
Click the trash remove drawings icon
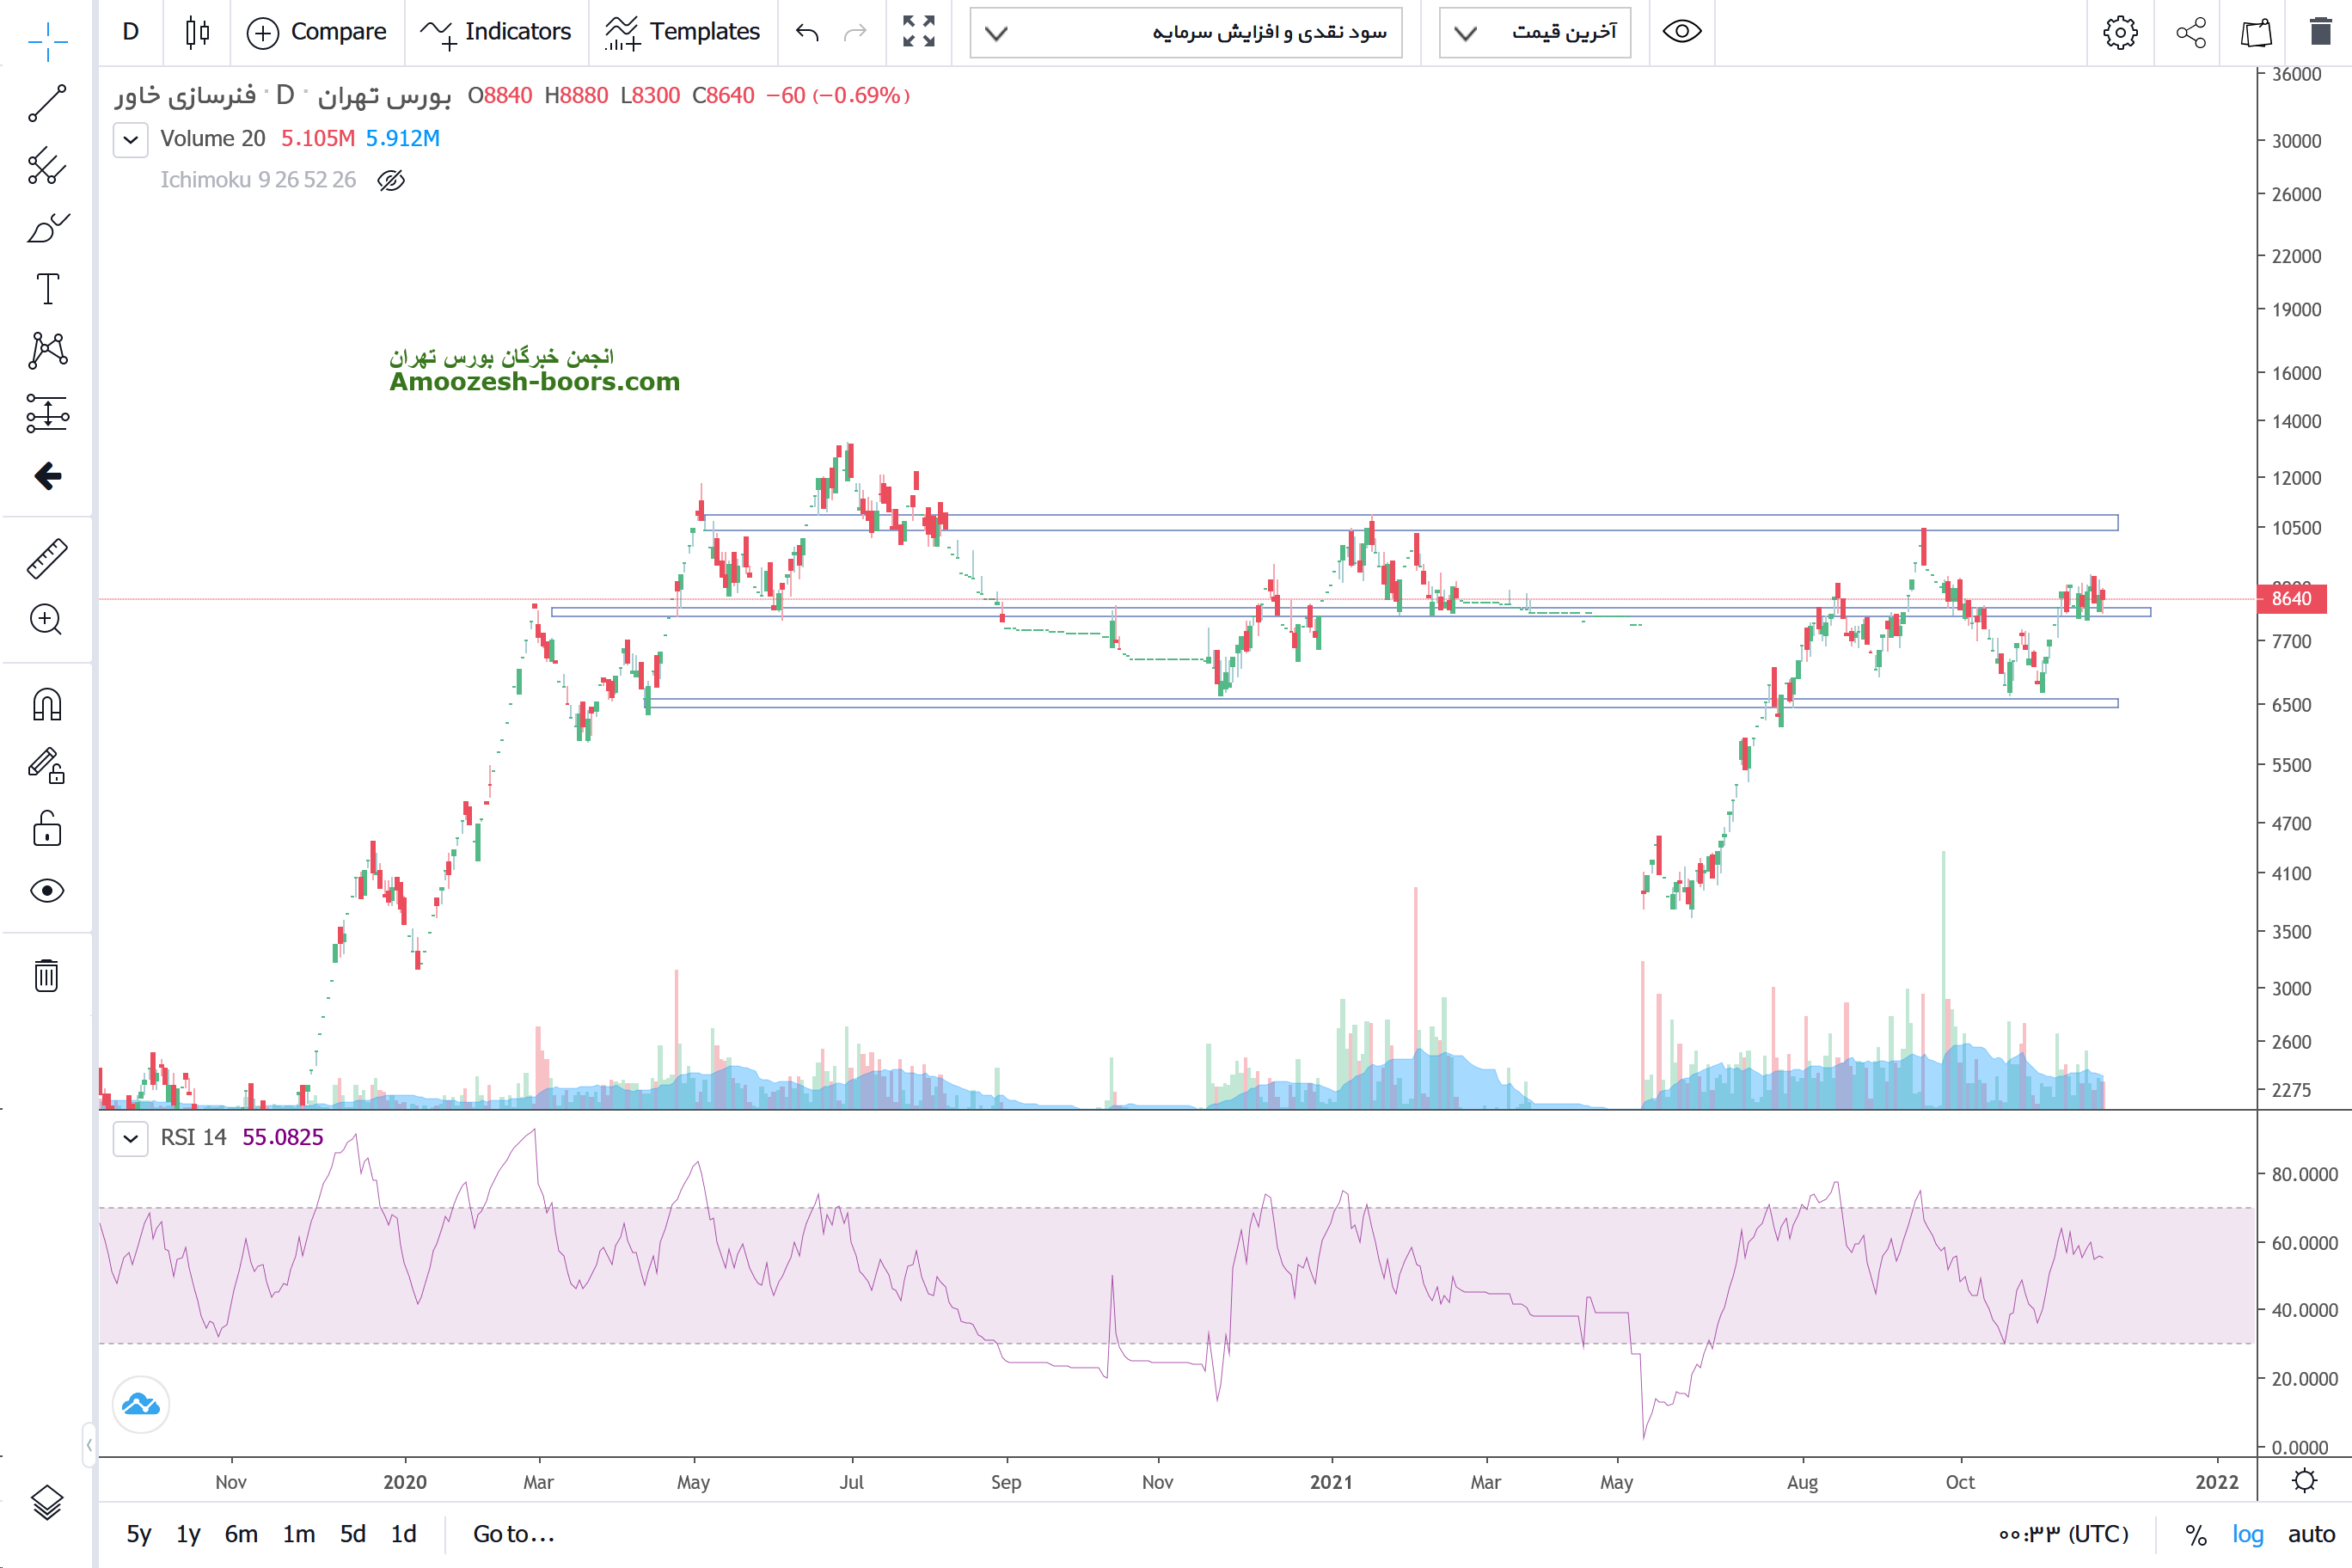[47, 975]
